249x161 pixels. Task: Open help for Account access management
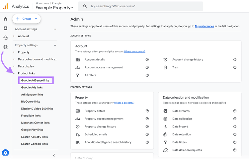tap(147, 67)
